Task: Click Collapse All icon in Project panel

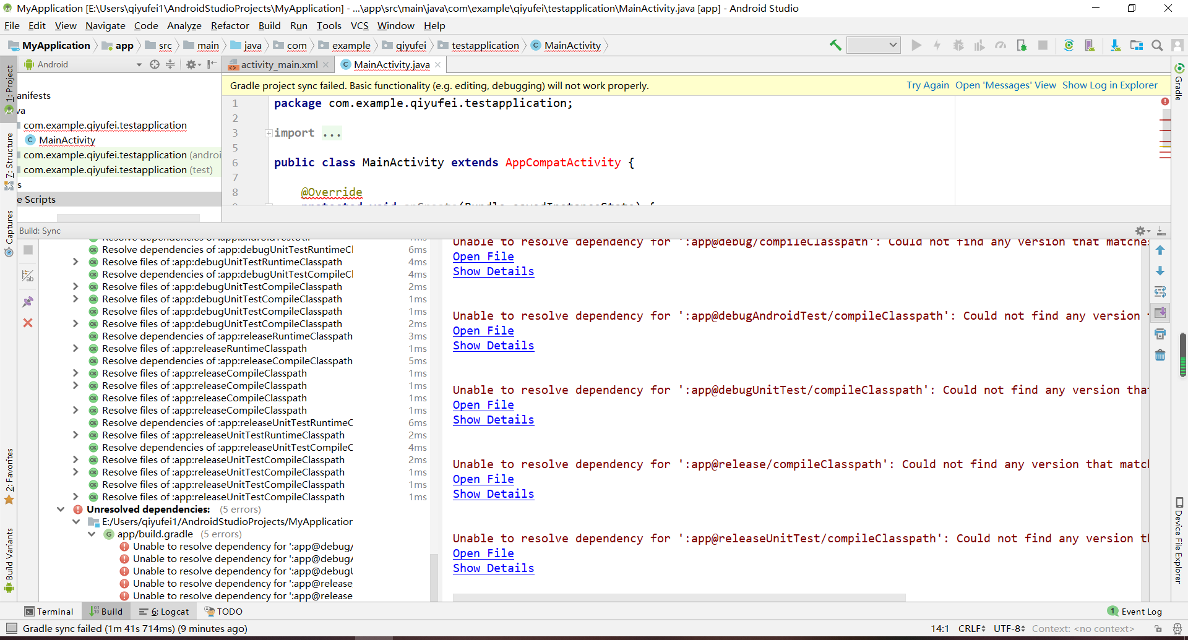Action: point(170,64)
